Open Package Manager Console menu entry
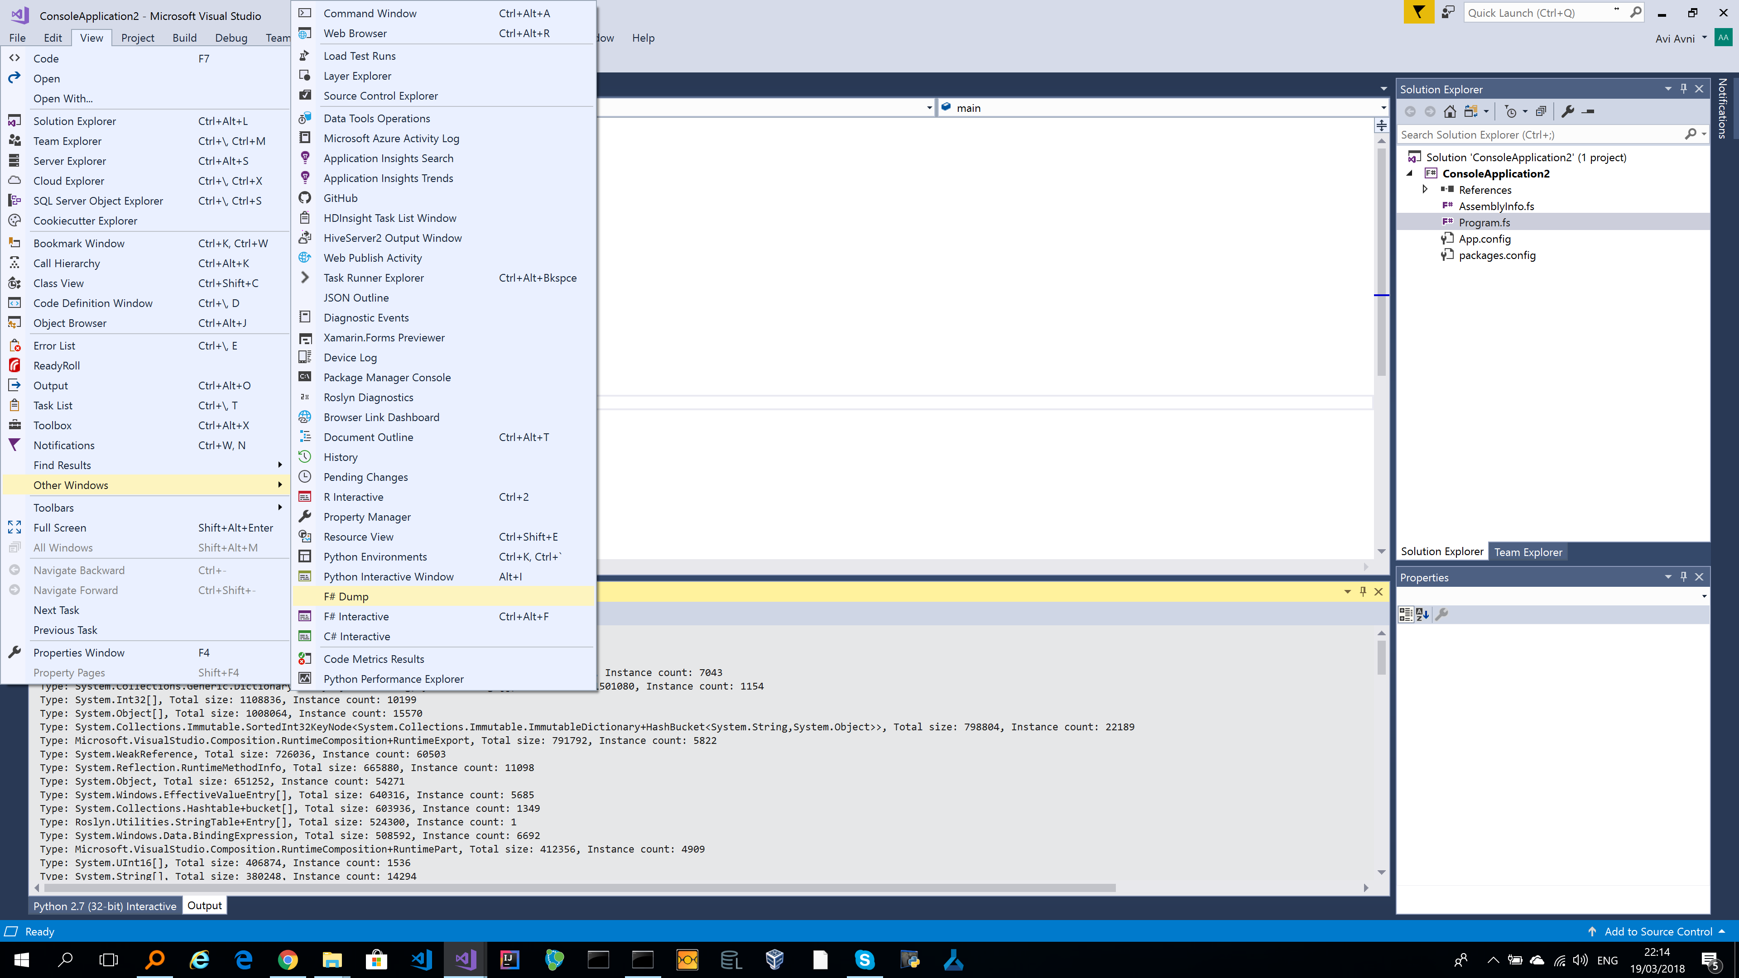The width and height of the screenshot is (1739, 978). tap(387, 377)
